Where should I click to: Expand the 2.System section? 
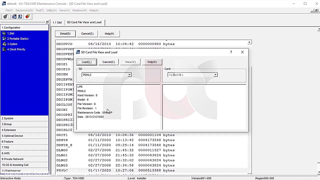24,118
